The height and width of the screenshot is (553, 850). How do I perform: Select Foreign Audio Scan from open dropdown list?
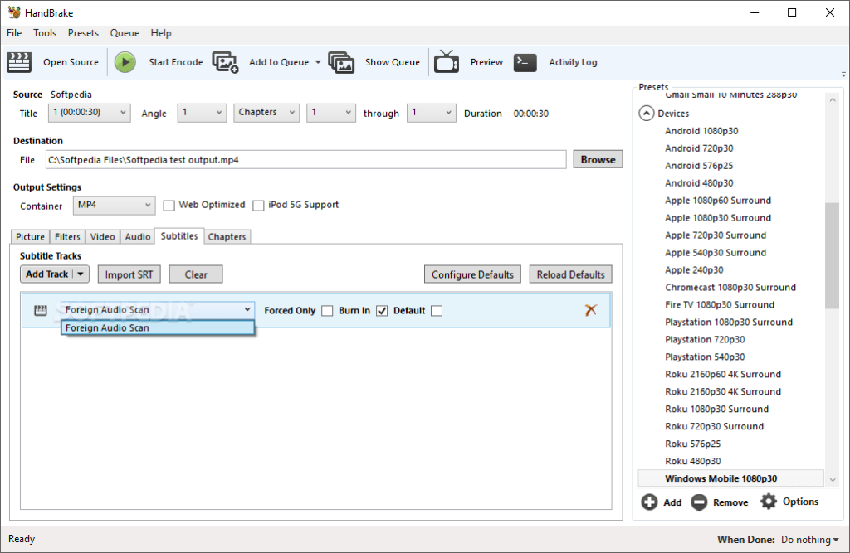[158, 327]
